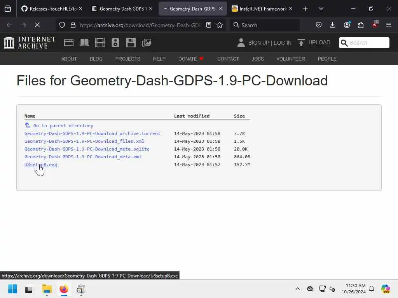Open the Windows Start menu
The image size is (398, 298).
point(12,289)
